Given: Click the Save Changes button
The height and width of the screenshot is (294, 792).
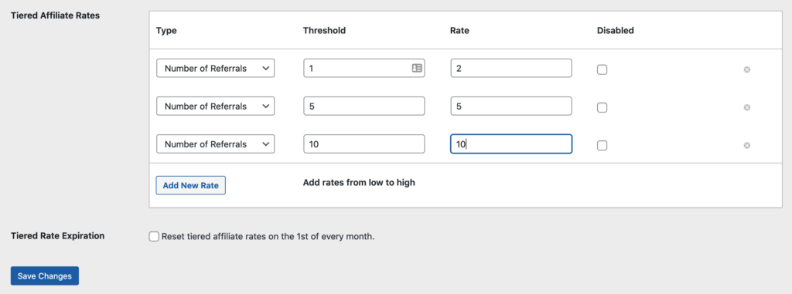Looking at the screenshot, I should (44, 275).
